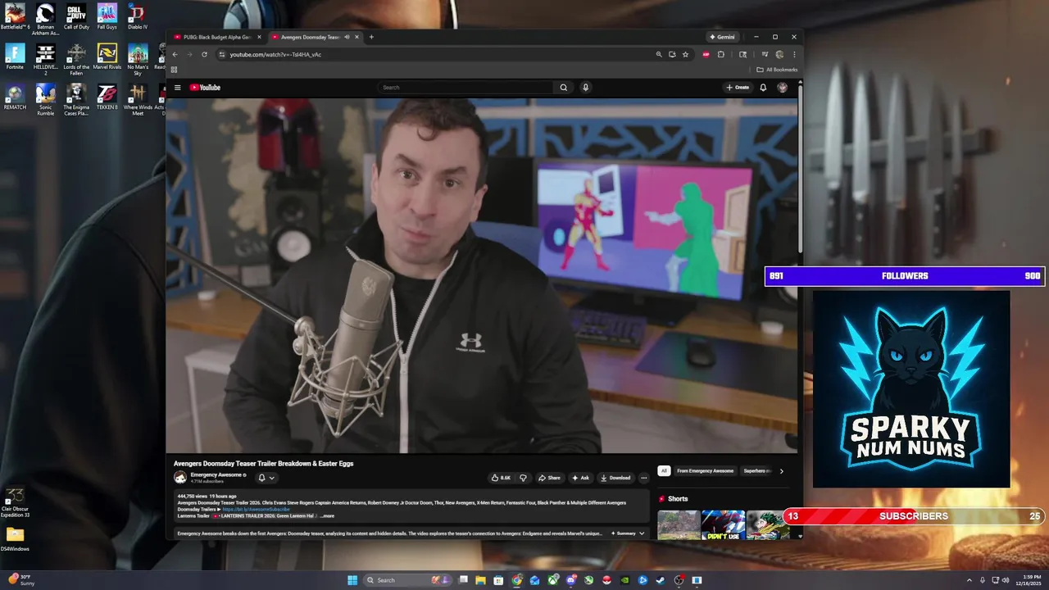Open the DIDN'T USE Shorts thumbnail
The image size is (1049, 590).
tap(722, 525)
